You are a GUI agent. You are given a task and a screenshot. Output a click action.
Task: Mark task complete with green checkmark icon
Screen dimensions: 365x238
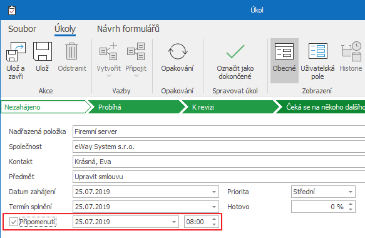pyautogui.click(x=235, y=52)
